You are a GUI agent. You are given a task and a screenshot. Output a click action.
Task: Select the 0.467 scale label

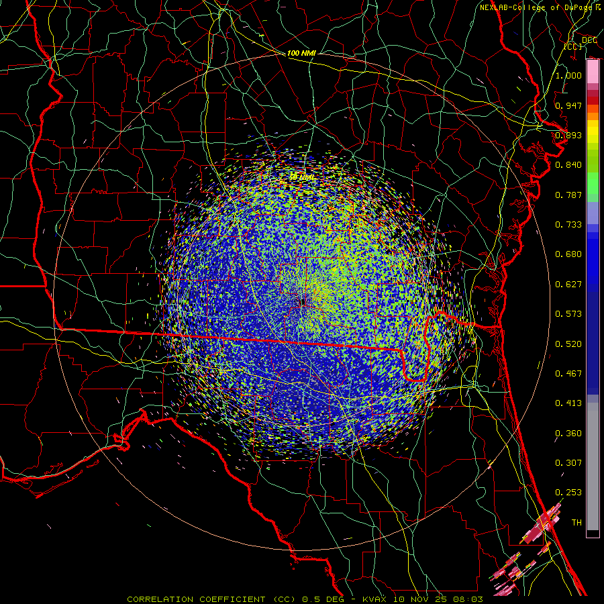pyautogui.click(x=568, y=373)
